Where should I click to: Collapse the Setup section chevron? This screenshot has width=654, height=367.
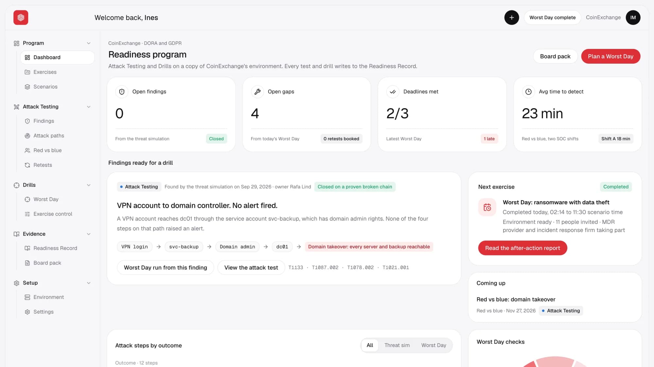tap(89, 283)
